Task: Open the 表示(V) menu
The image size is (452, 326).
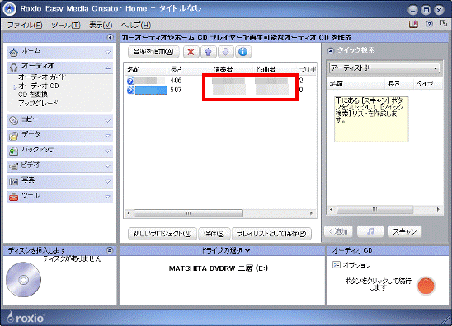Action: coord(101,25)
